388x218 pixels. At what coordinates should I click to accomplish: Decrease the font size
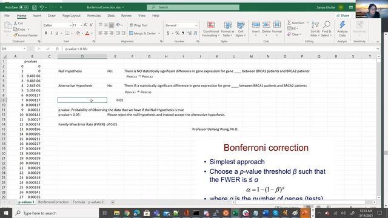tap(91, 25)
